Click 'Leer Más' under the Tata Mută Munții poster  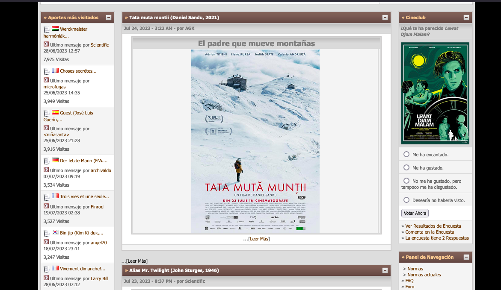pos(259,239)
